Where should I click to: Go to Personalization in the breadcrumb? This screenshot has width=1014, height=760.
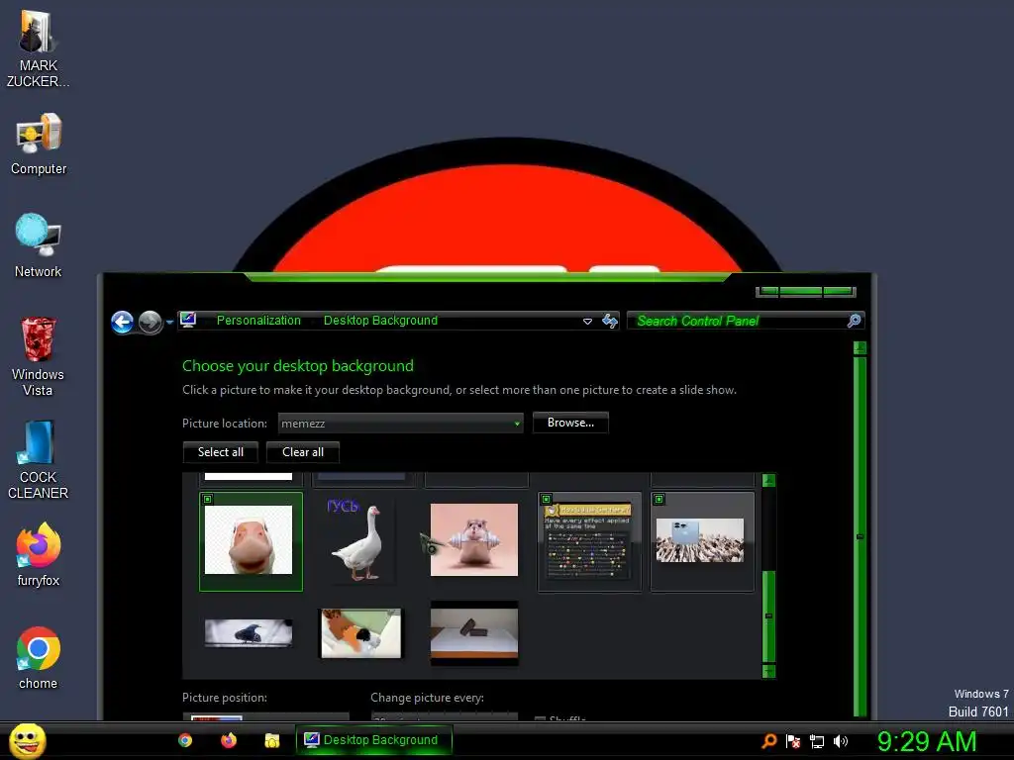pos(258,320)
